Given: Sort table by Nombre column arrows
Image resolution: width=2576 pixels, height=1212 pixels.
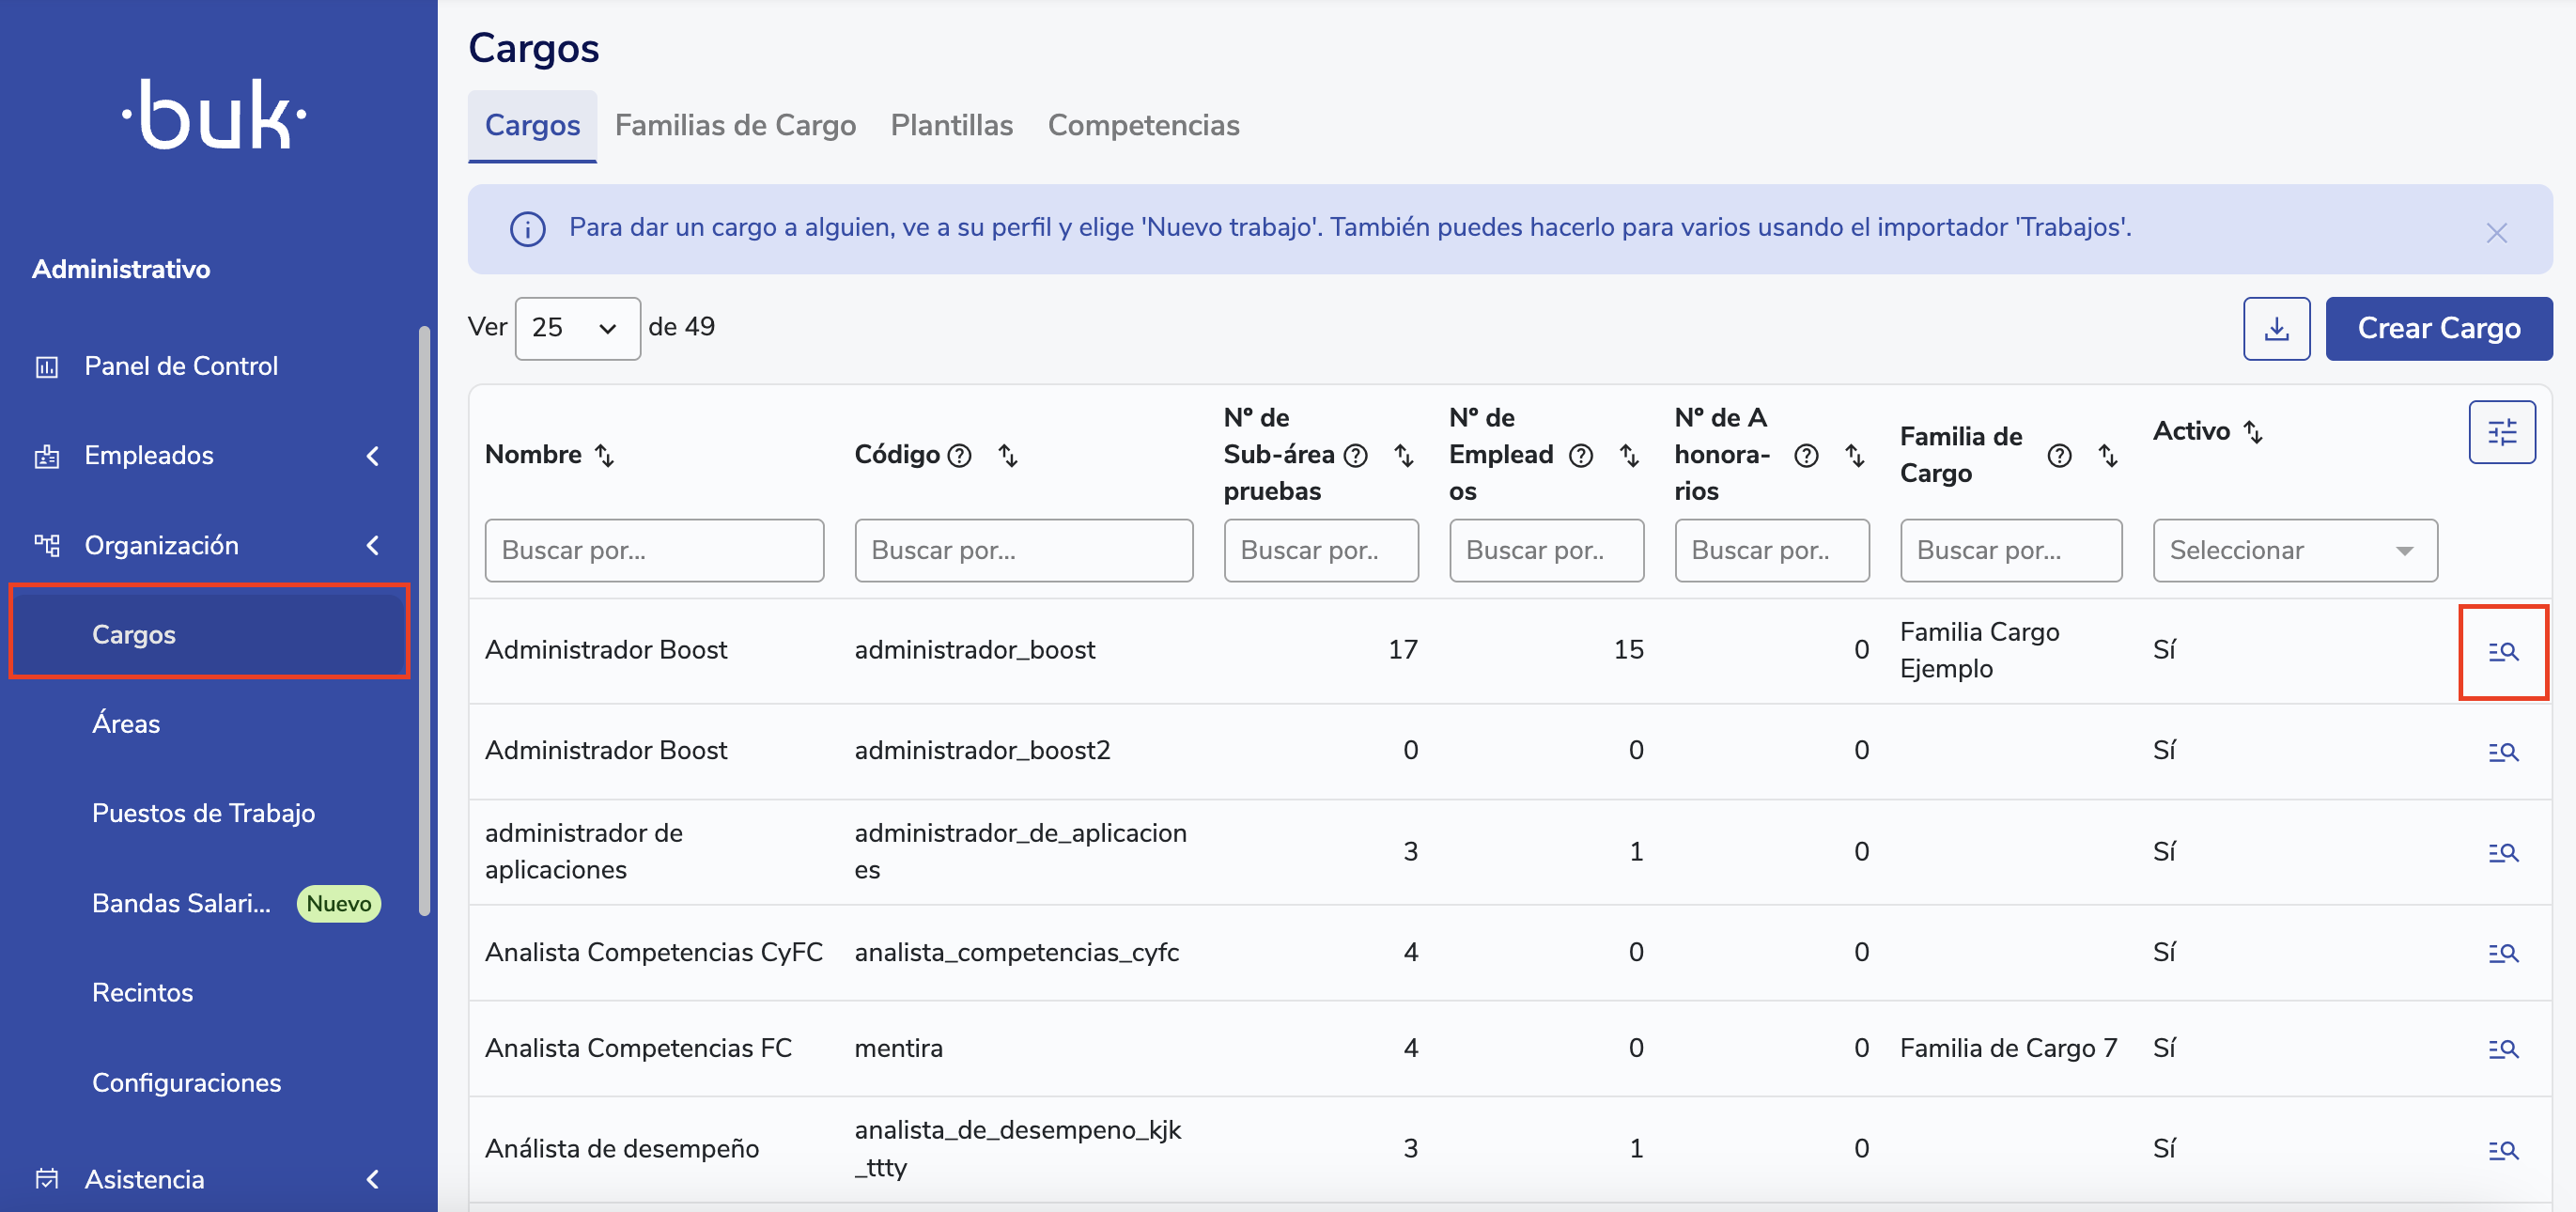Looking at the screenshot, I should coord(605,455).
